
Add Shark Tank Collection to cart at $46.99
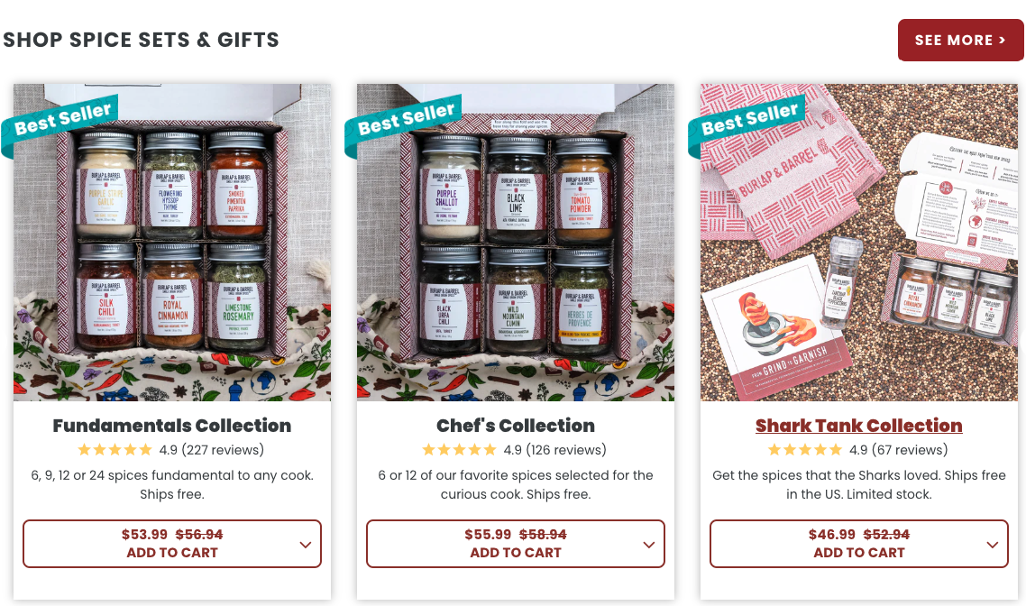point(859,544)
